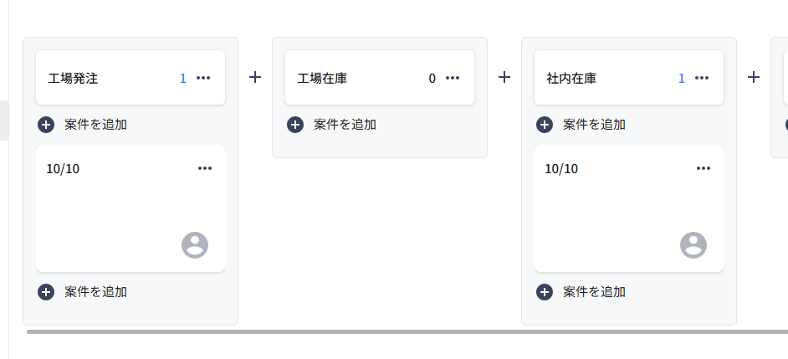The image size is (788, 359).
Task: Click 案件を追加 in 工場在庫 column
Action: (x=332, y=124)
